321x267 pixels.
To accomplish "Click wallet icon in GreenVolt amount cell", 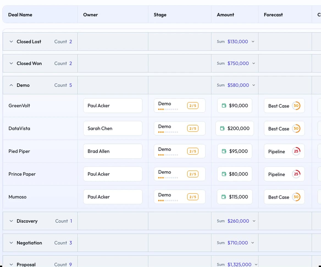I will pos(224,106).
